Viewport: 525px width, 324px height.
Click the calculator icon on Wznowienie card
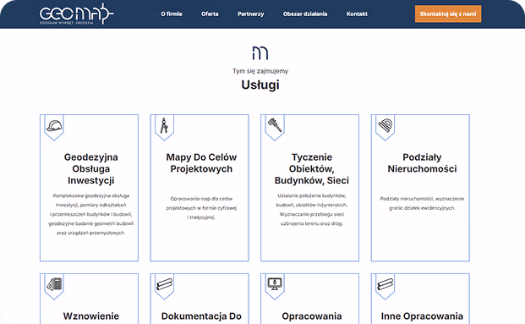tap(54, 284)
